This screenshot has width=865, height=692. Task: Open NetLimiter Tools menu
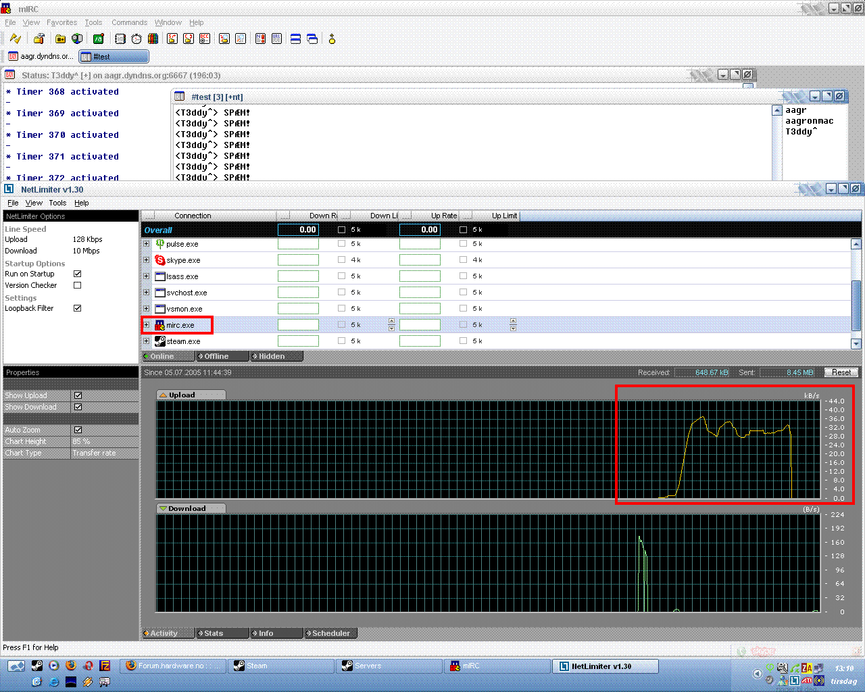(x=57, y=203)
